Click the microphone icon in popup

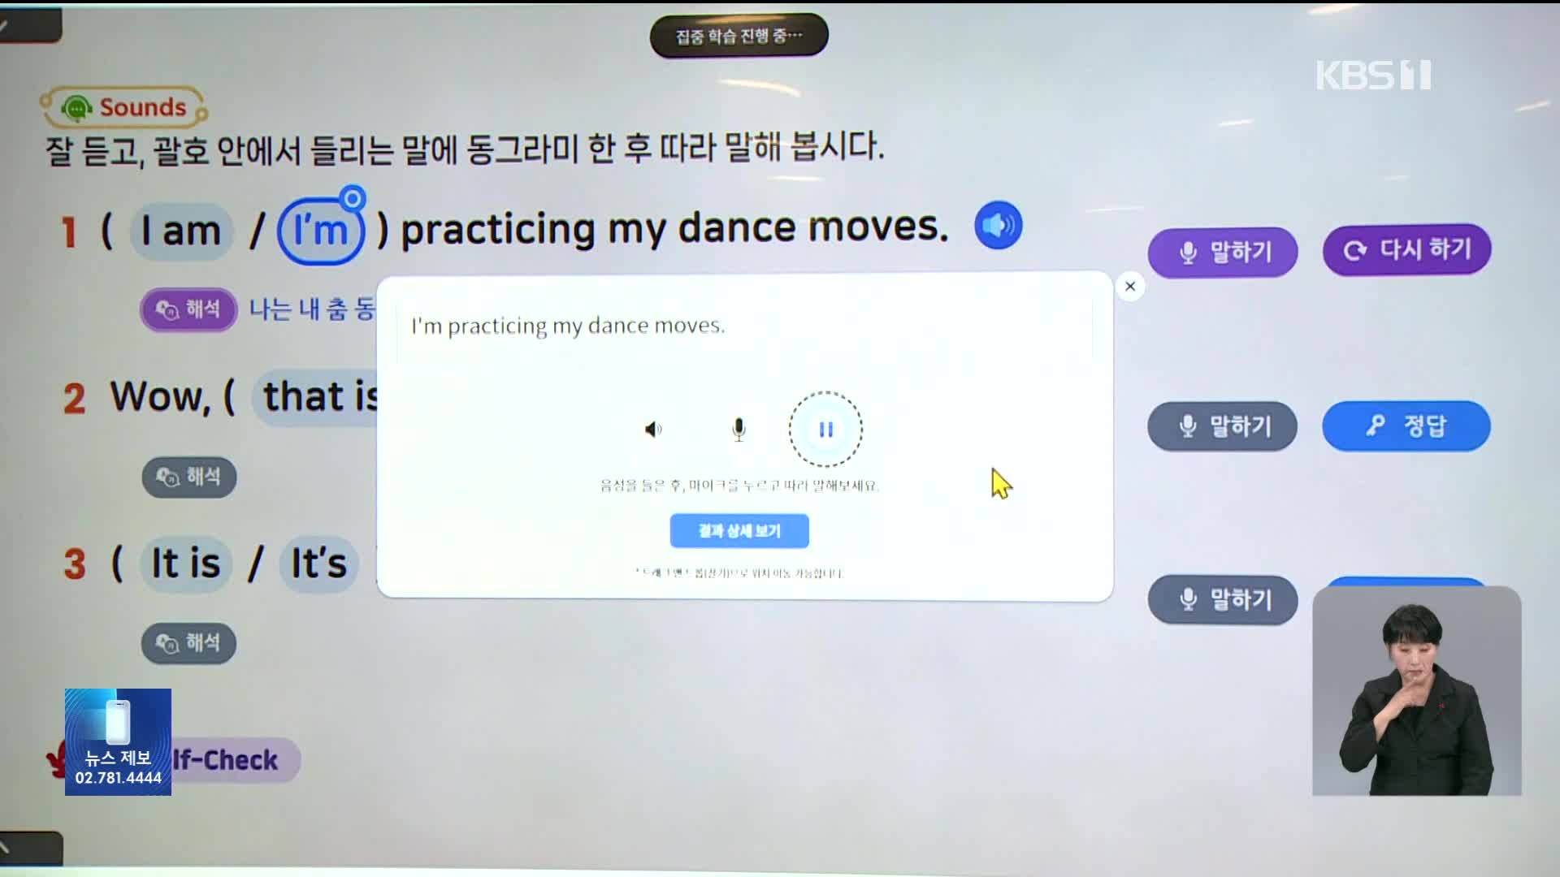click(739, 428)
